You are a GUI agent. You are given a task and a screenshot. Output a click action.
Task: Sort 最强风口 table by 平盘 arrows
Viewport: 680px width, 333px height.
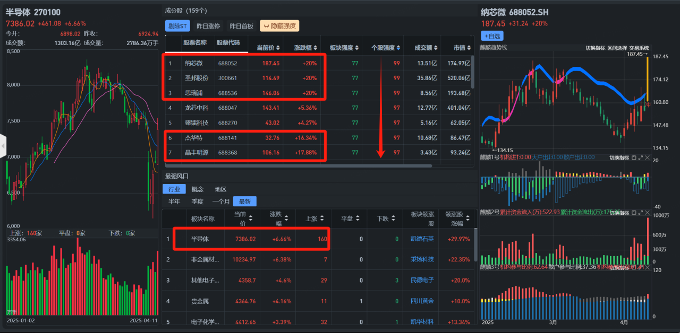coord(358,218)
